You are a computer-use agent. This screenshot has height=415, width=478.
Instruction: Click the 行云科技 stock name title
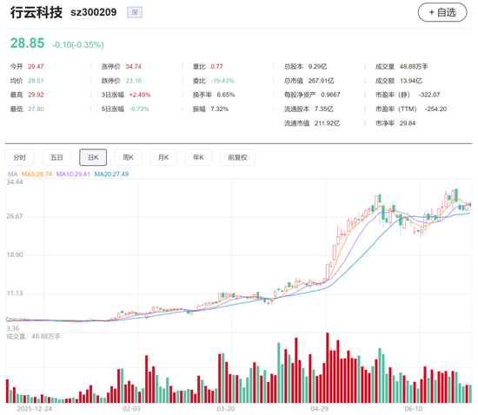[x=37, y=12]
